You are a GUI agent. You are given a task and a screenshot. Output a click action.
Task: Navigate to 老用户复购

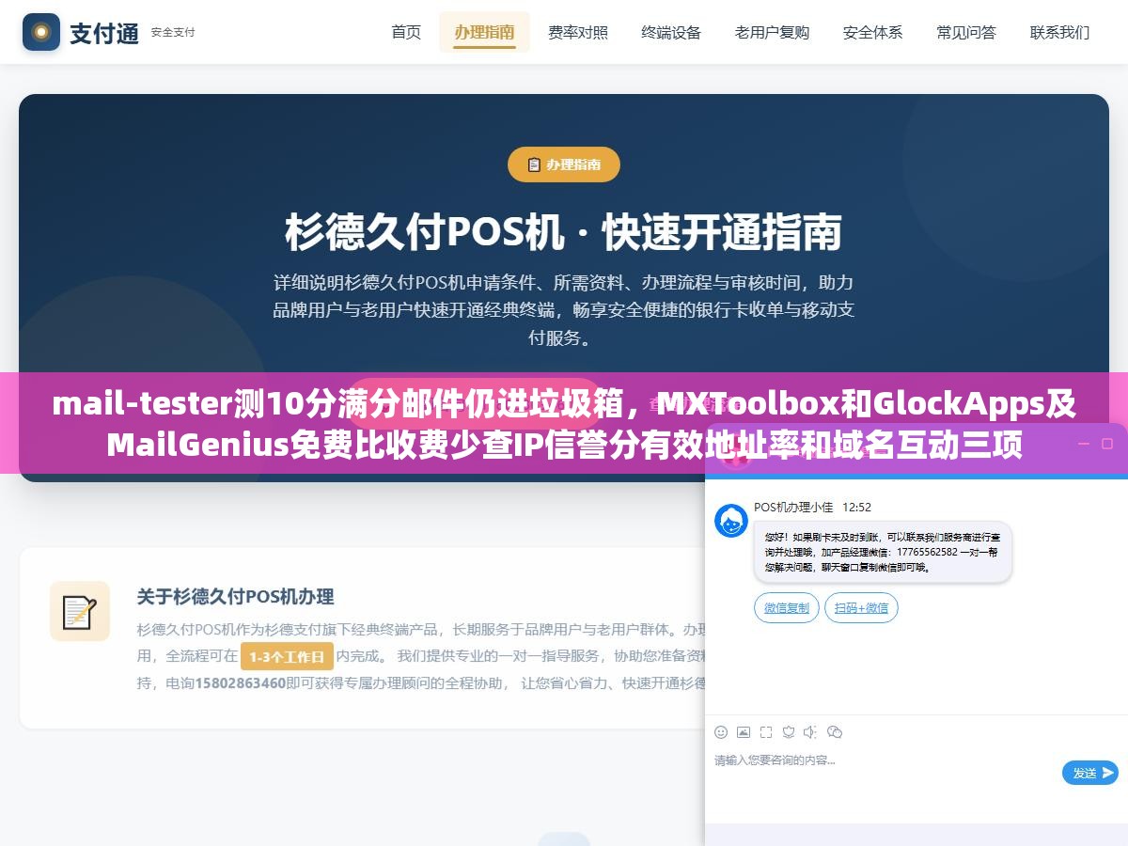point(772,32)
